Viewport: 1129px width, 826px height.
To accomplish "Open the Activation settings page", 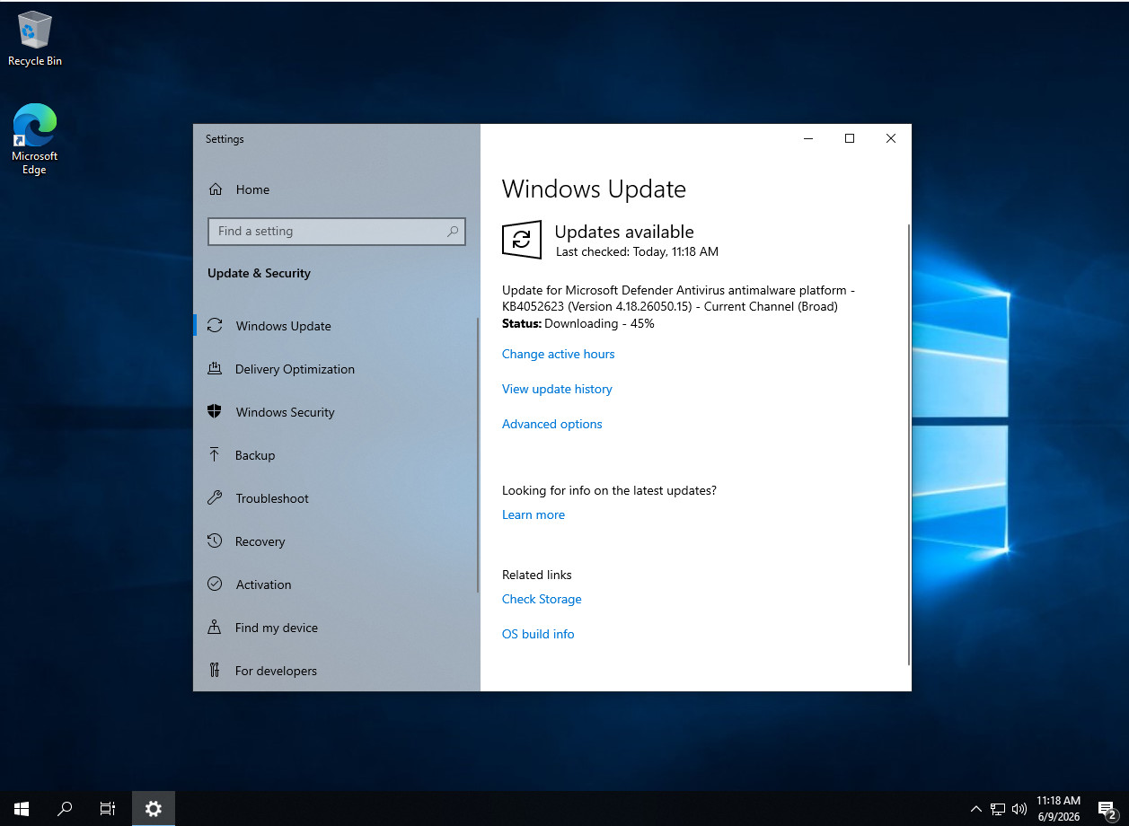I will click(337, 584).
